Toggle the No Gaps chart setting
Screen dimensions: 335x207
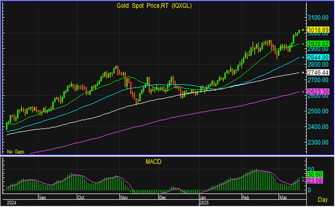(x=15, y=151)
